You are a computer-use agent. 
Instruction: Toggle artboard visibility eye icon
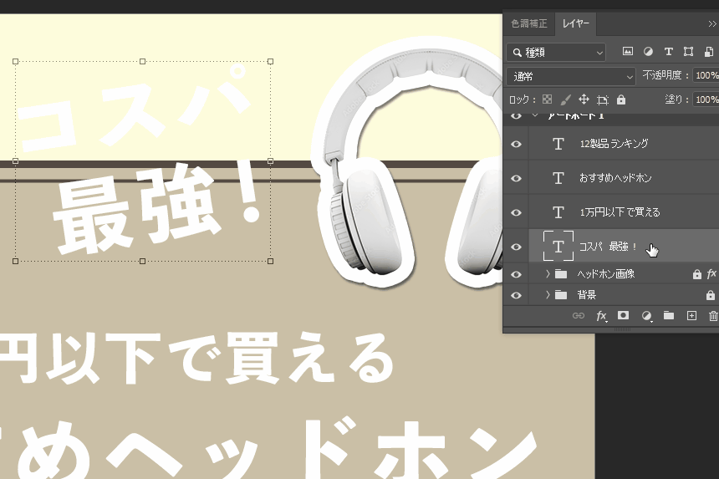coord(516,116)
